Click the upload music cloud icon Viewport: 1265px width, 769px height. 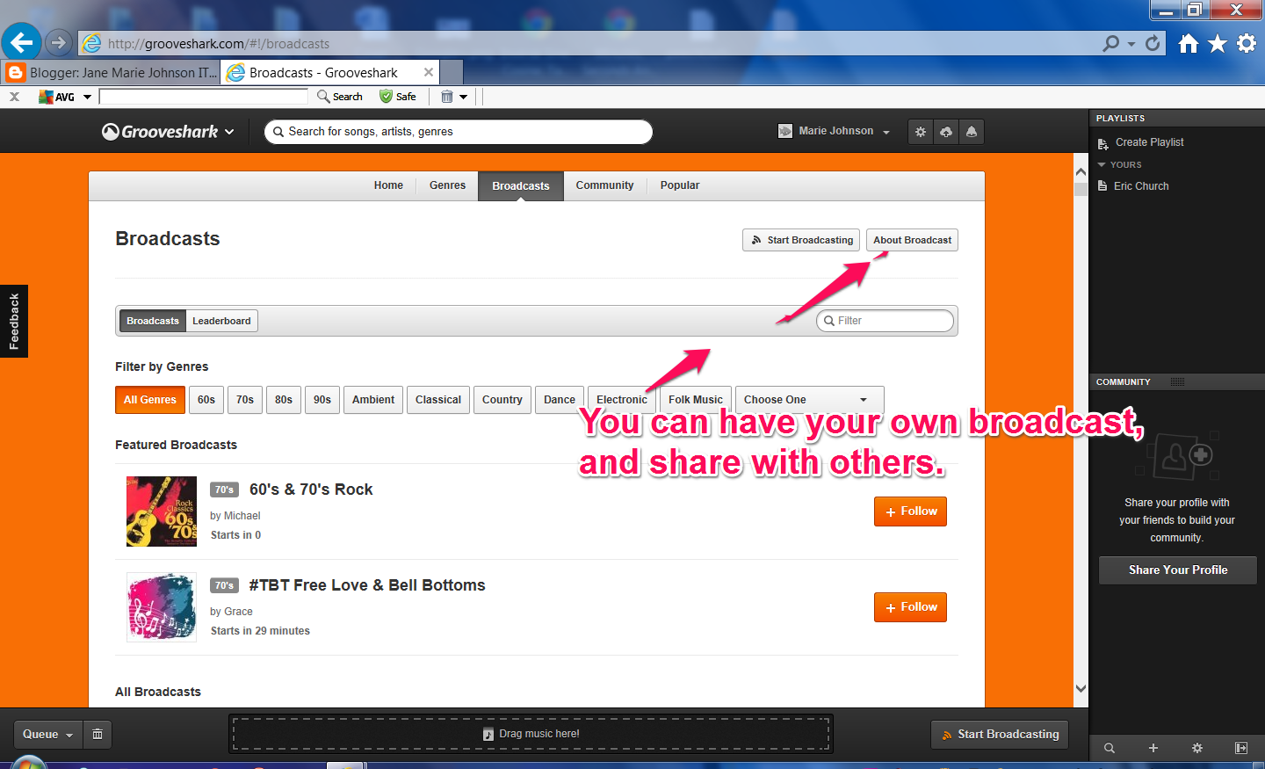tap(946, 132)
